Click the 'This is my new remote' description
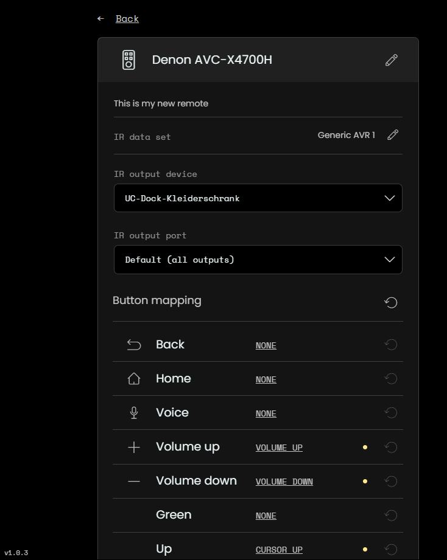The image size is (447, 560). pyautogui.click(x=161, y=103)
